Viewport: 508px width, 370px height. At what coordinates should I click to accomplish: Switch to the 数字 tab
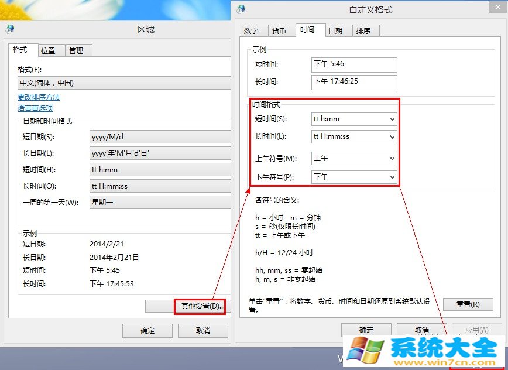tap(254, 31)
